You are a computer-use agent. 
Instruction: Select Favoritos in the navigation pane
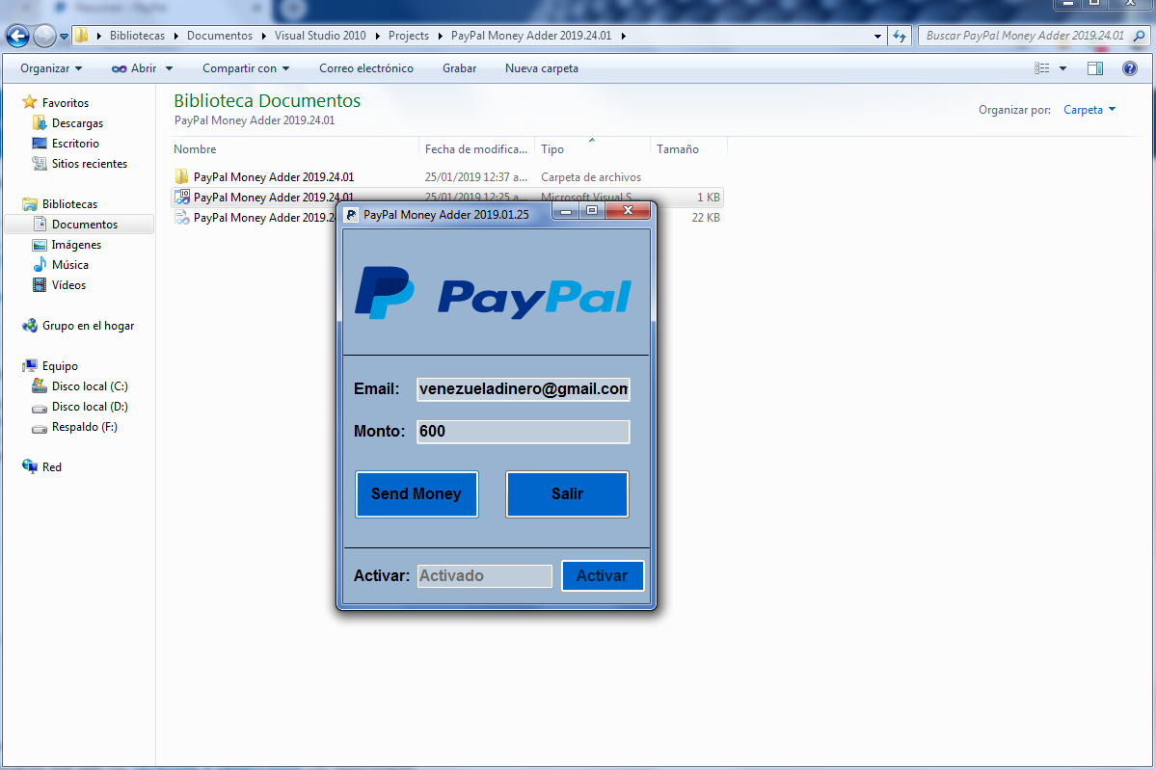coord(66,103)
